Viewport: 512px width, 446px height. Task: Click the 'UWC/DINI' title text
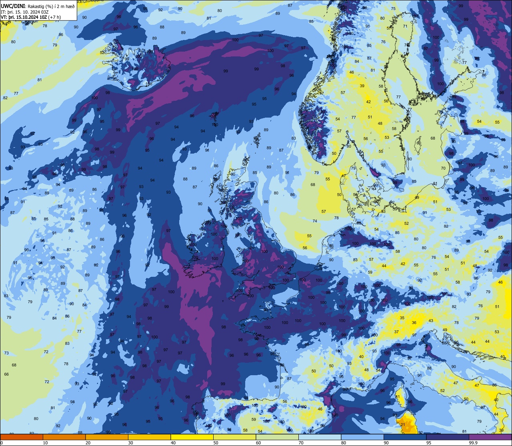click(14, 5)
